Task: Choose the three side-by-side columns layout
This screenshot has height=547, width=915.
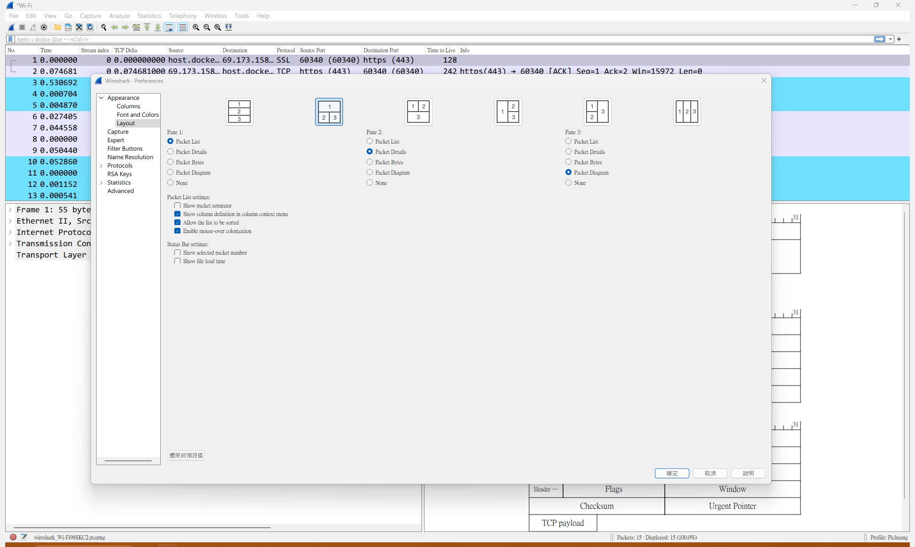Action: pos(687,112)
